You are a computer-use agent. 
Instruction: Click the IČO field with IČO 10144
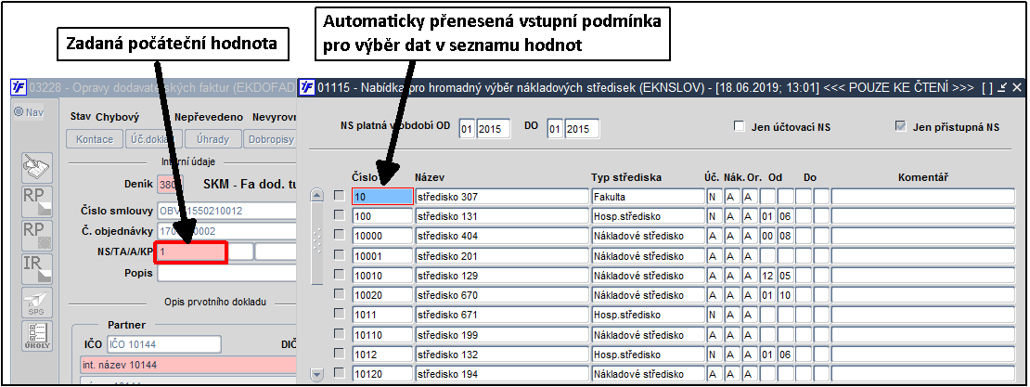coord(164,343)
